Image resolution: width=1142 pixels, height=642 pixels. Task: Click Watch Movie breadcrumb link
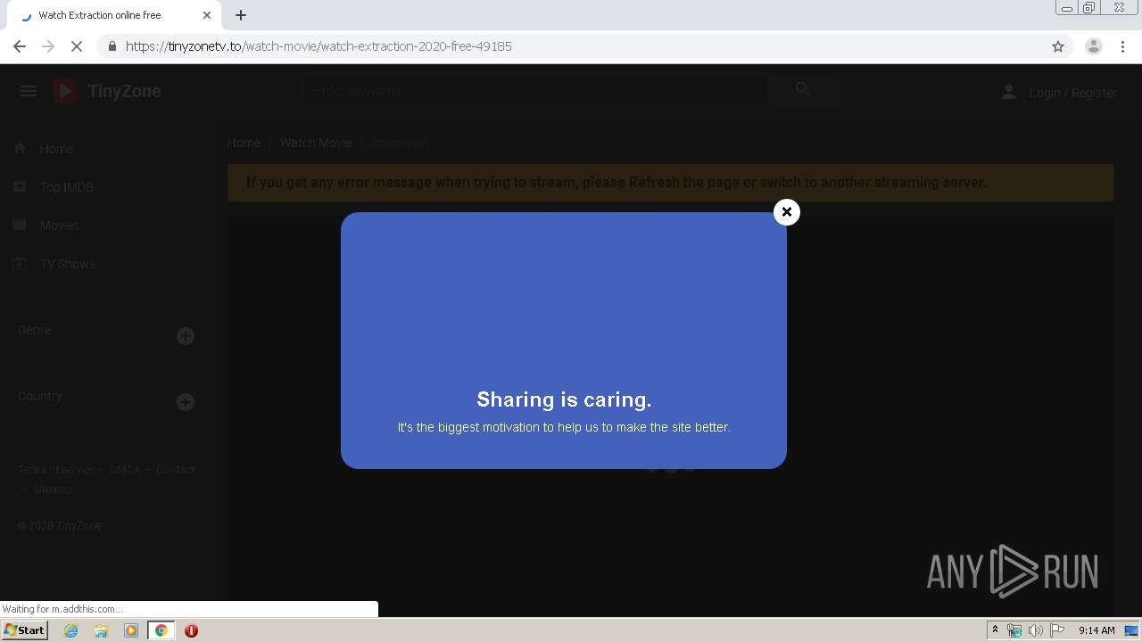pos(316,143)
